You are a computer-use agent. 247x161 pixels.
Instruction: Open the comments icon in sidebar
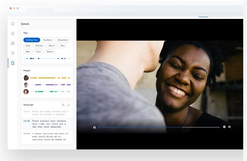click(x=13, y=24)
